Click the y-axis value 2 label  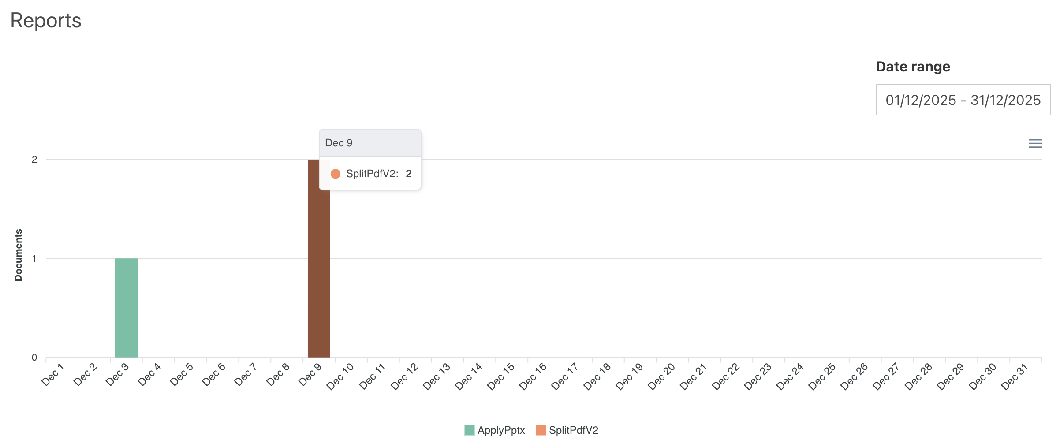tap(34, 160)
